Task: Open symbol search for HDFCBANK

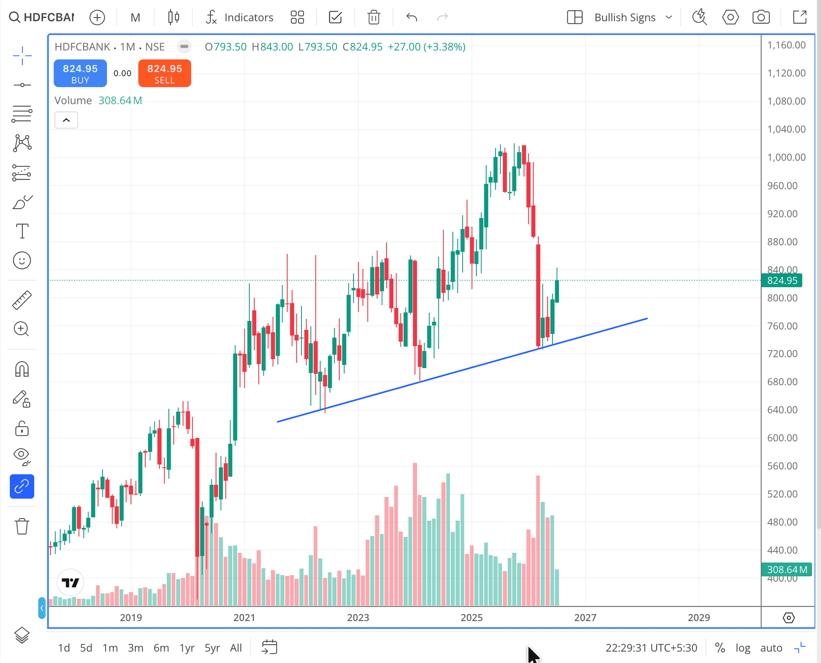Action: pos(41,17)
